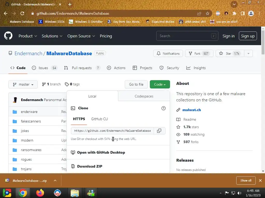Click the Endermanch commit author avatar

tap(15, 100)
